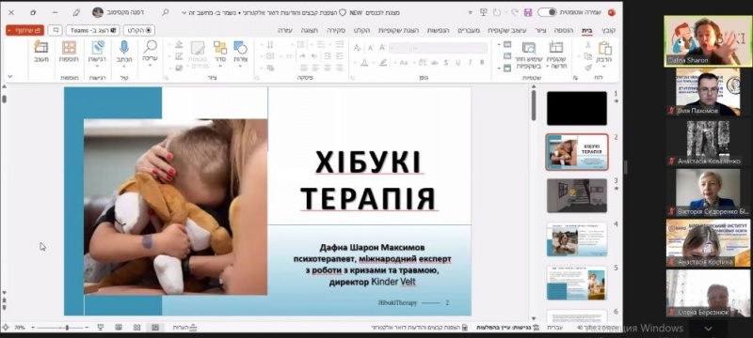Click the Dictate (הכתב) microphone icon
Image resolution: width=753 pixels, height=338 pixels.
tap(124, 47)
